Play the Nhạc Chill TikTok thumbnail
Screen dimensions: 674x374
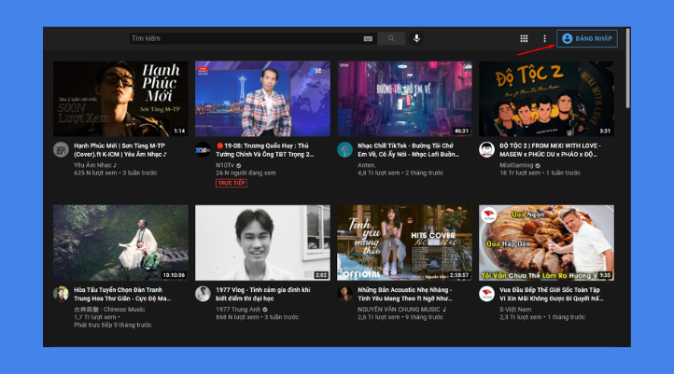click(404, 99)
